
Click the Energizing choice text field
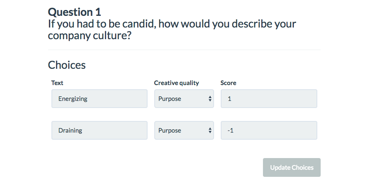click(x=99, y=99)
